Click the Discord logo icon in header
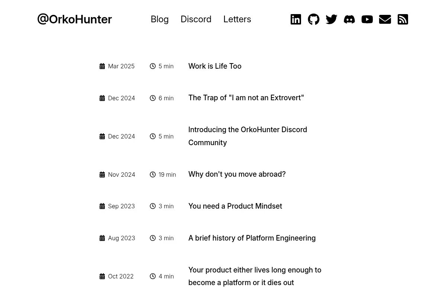 [x=349, y=19]
